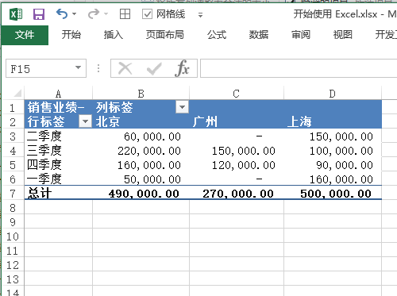The image size is (397, 296).
Task: Select row header 10
Action: click(x=13, y=236)
